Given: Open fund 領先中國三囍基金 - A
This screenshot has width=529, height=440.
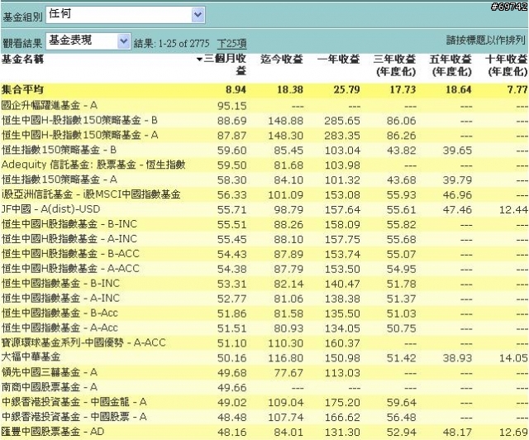Looking at the screenshot, I should coord(50,372).
